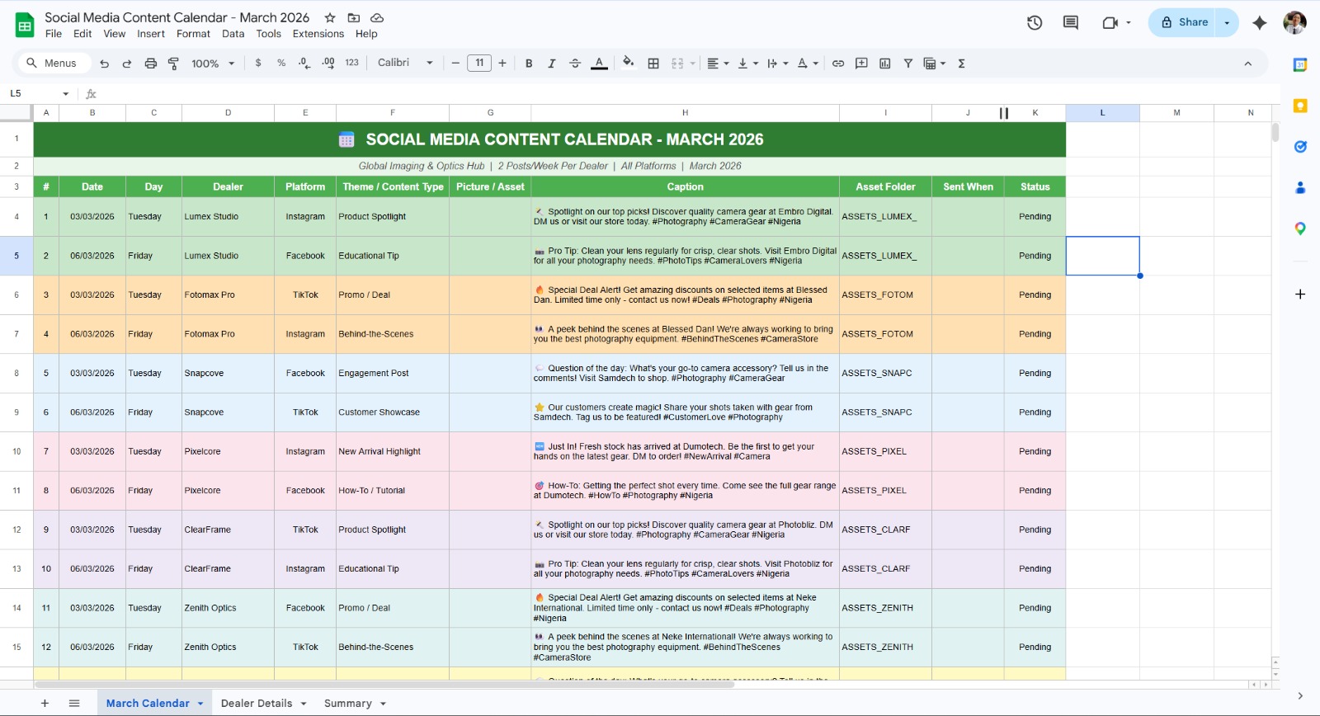Open comments panel icon

click(x=1071, y=22)
